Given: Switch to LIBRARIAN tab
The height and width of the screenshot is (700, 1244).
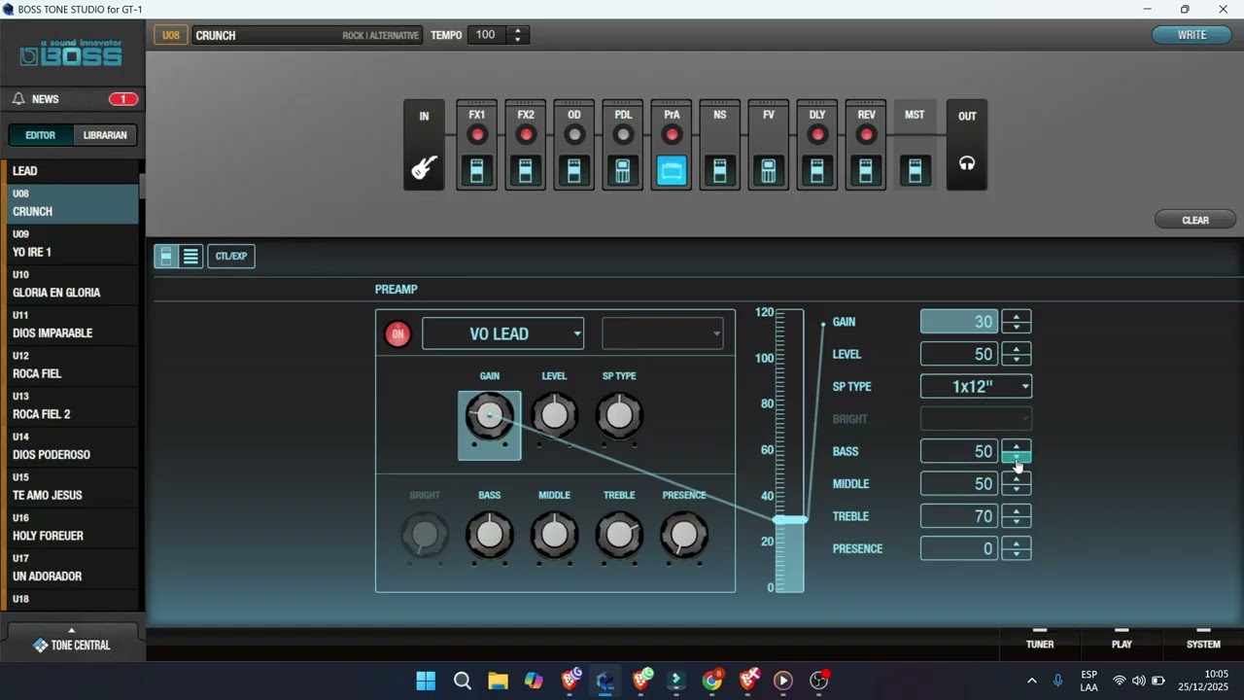Looking at the screenshot, I should point(105,135).
